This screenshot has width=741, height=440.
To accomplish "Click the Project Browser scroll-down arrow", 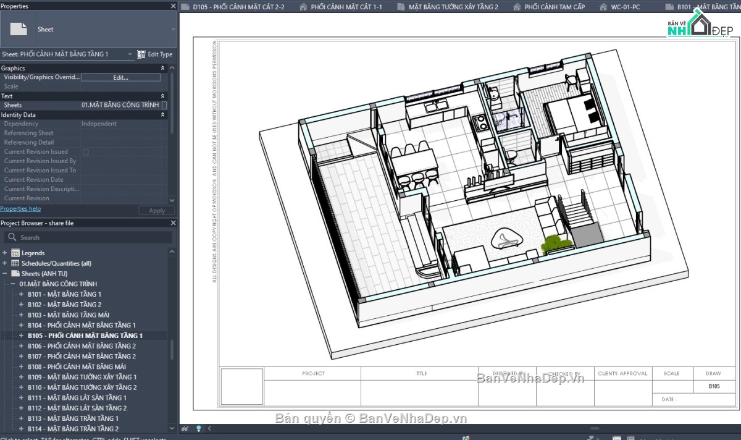I will [172, 428].
